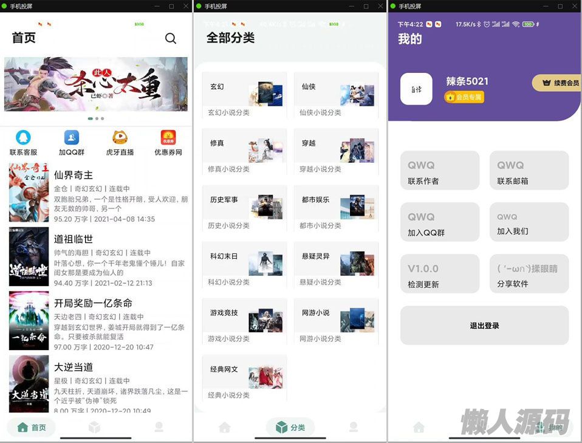Open the 玄幻 novel category card
Screen dimensions: 582x443
244,95
